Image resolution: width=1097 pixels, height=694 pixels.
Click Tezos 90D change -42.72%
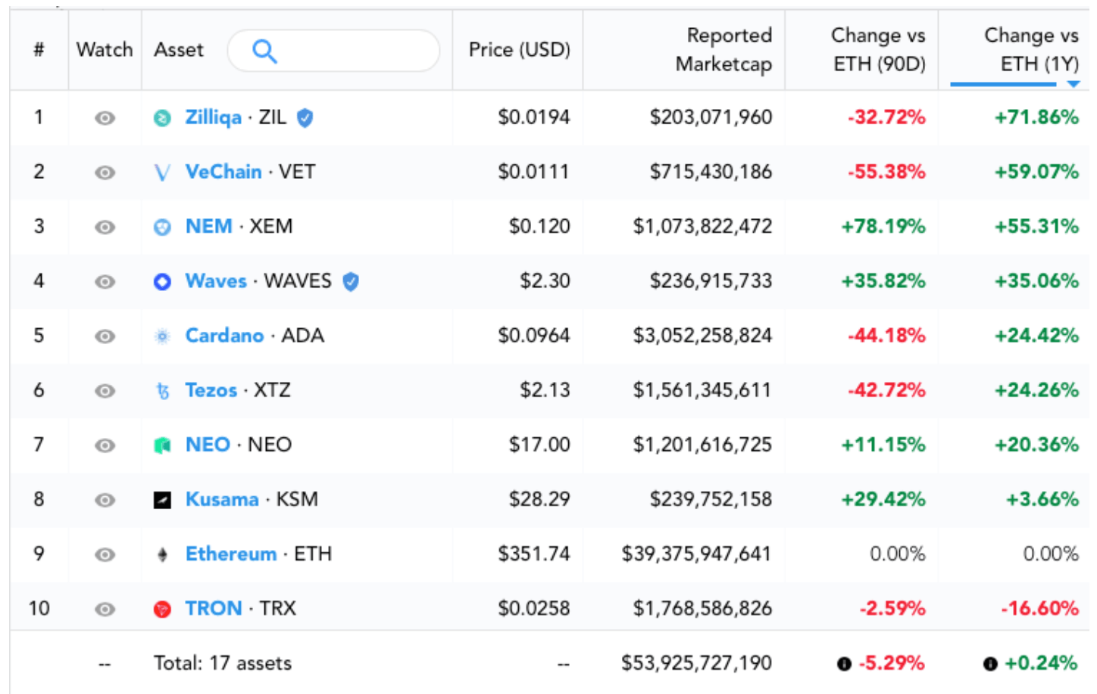point(886,390)
